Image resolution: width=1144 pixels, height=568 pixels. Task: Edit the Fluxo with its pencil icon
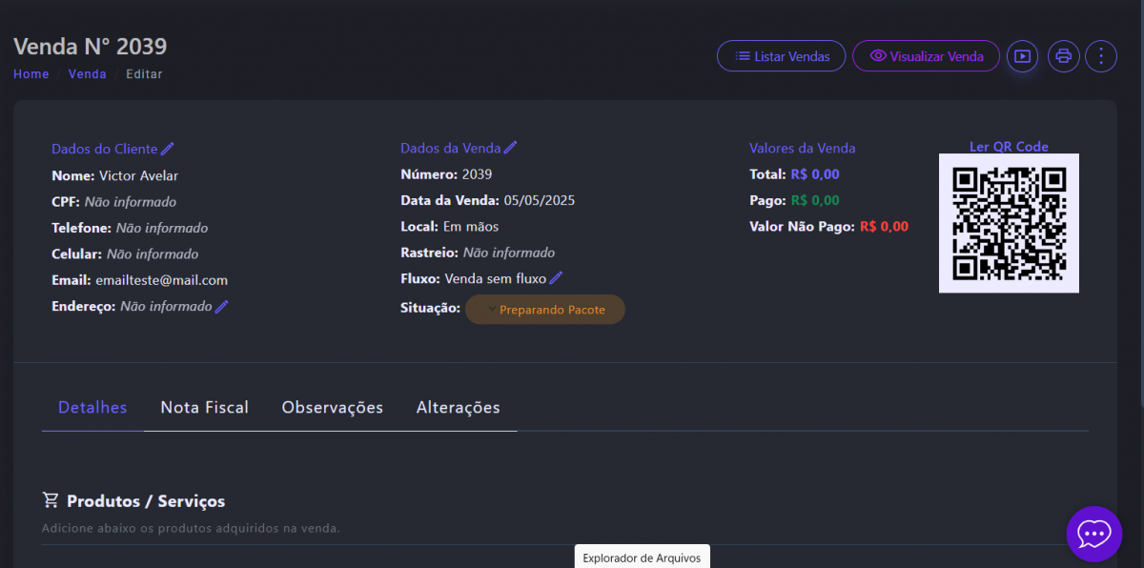click(x=556, y=278)
